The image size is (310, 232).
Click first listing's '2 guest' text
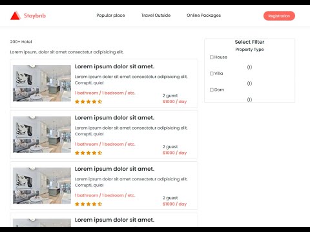click(x=170, y=95)
